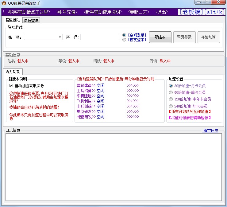Click the 开始加速 button

tap(208, 37)
